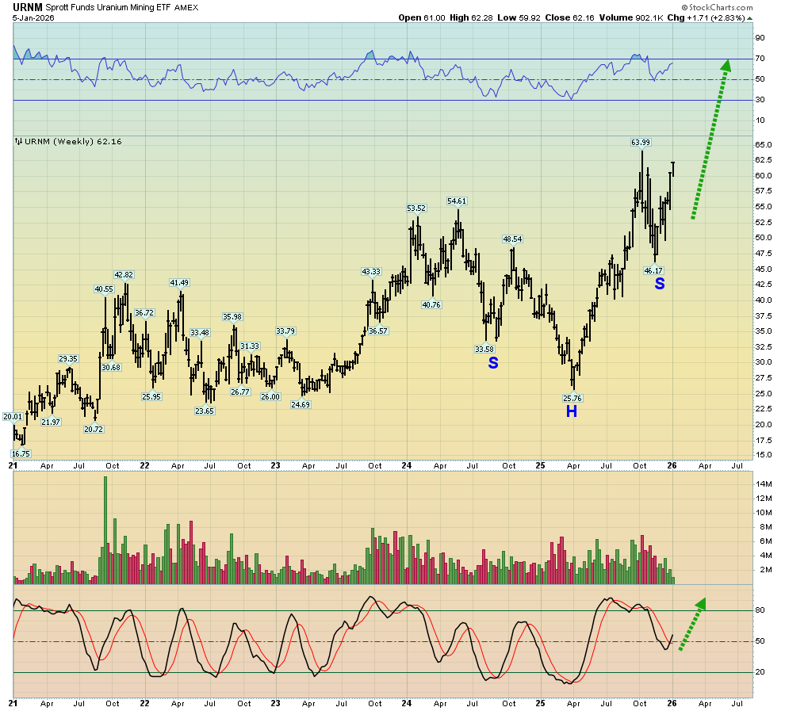Click the 70 overbought level on the RSI axis
The height and width of the screenshot is (711, 785).
pyautogui.click(x=760, y=59)
